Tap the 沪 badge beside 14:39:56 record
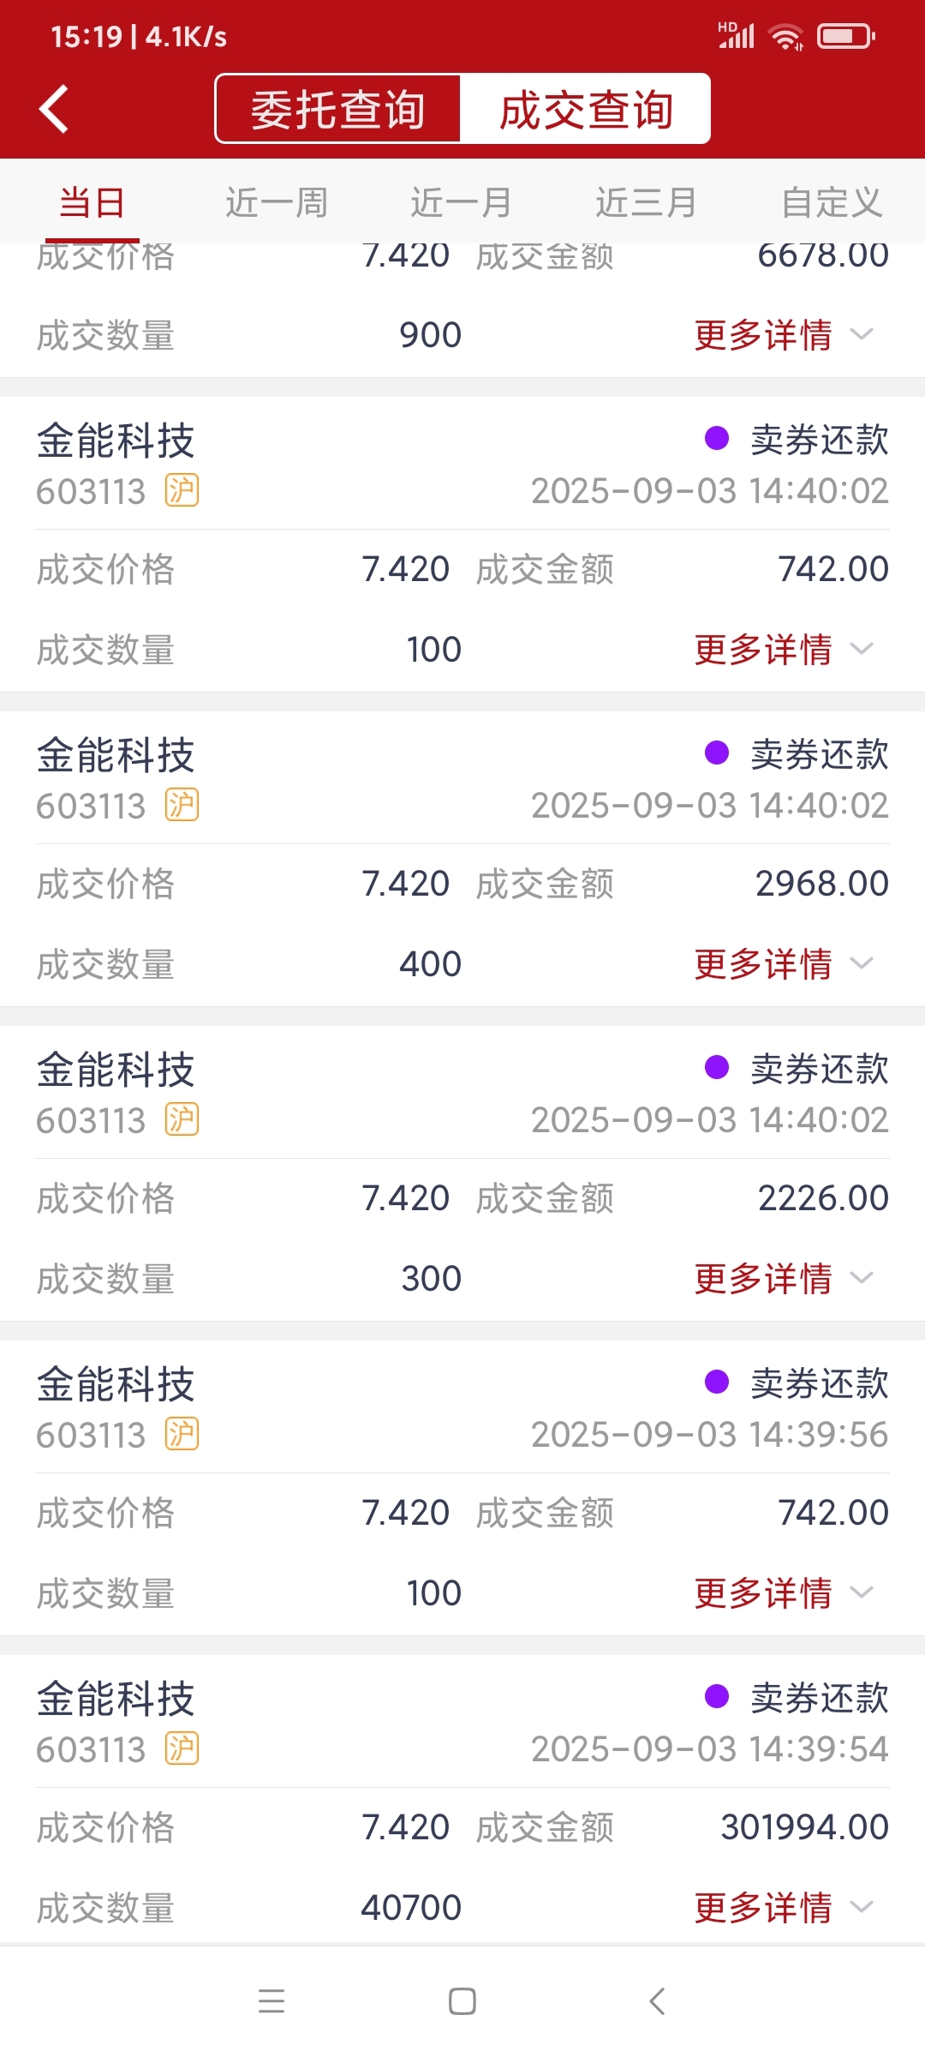 pos(182,1434)
